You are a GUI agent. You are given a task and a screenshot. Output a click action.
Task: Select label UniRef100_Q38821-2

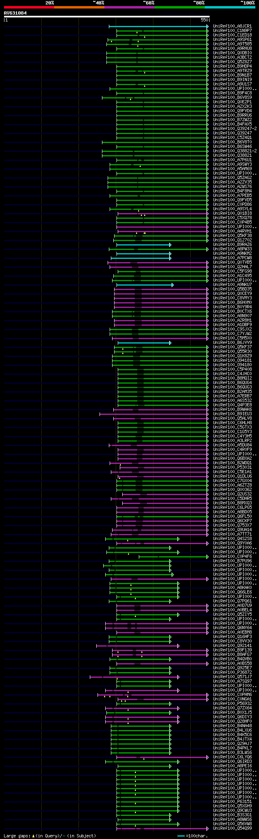click(x=235, y=151)
